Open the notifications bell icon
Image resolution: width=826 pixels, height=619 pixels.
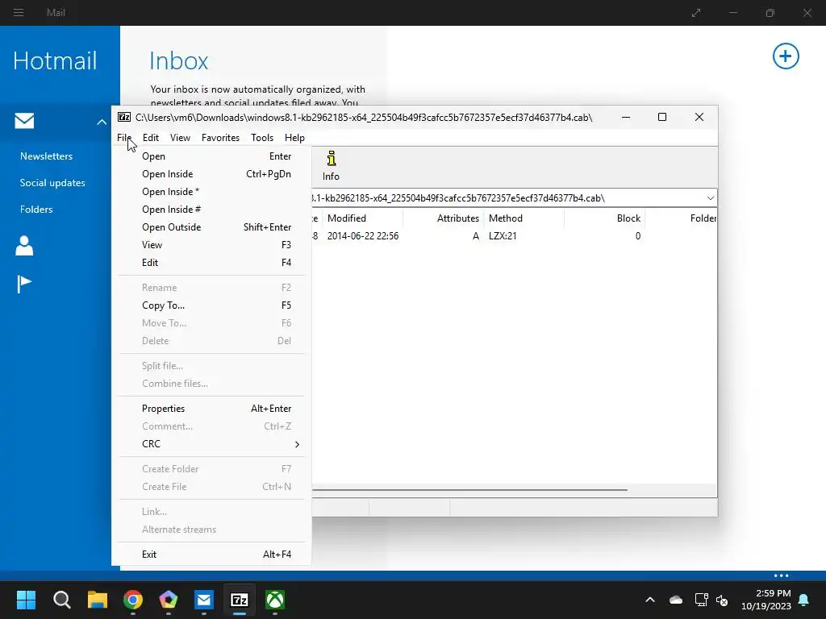(x=804, y=600)
